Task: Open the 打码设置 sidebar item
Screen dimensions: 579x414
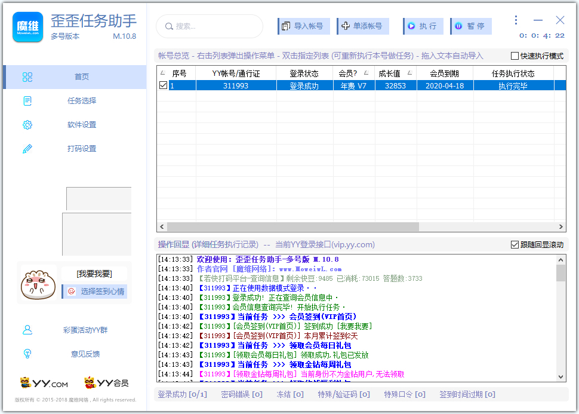Action: point(75,149)
